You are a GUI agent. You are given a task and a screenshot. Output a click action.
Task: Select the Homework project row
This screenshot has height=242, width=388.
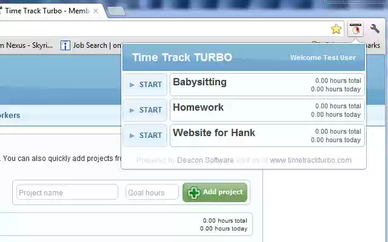tap(267, 110)
